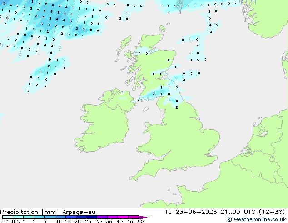This screenshot has width=288, height=223.
Task: Click the 0.5–1 mm legend swatch
Action: [18, 217]
